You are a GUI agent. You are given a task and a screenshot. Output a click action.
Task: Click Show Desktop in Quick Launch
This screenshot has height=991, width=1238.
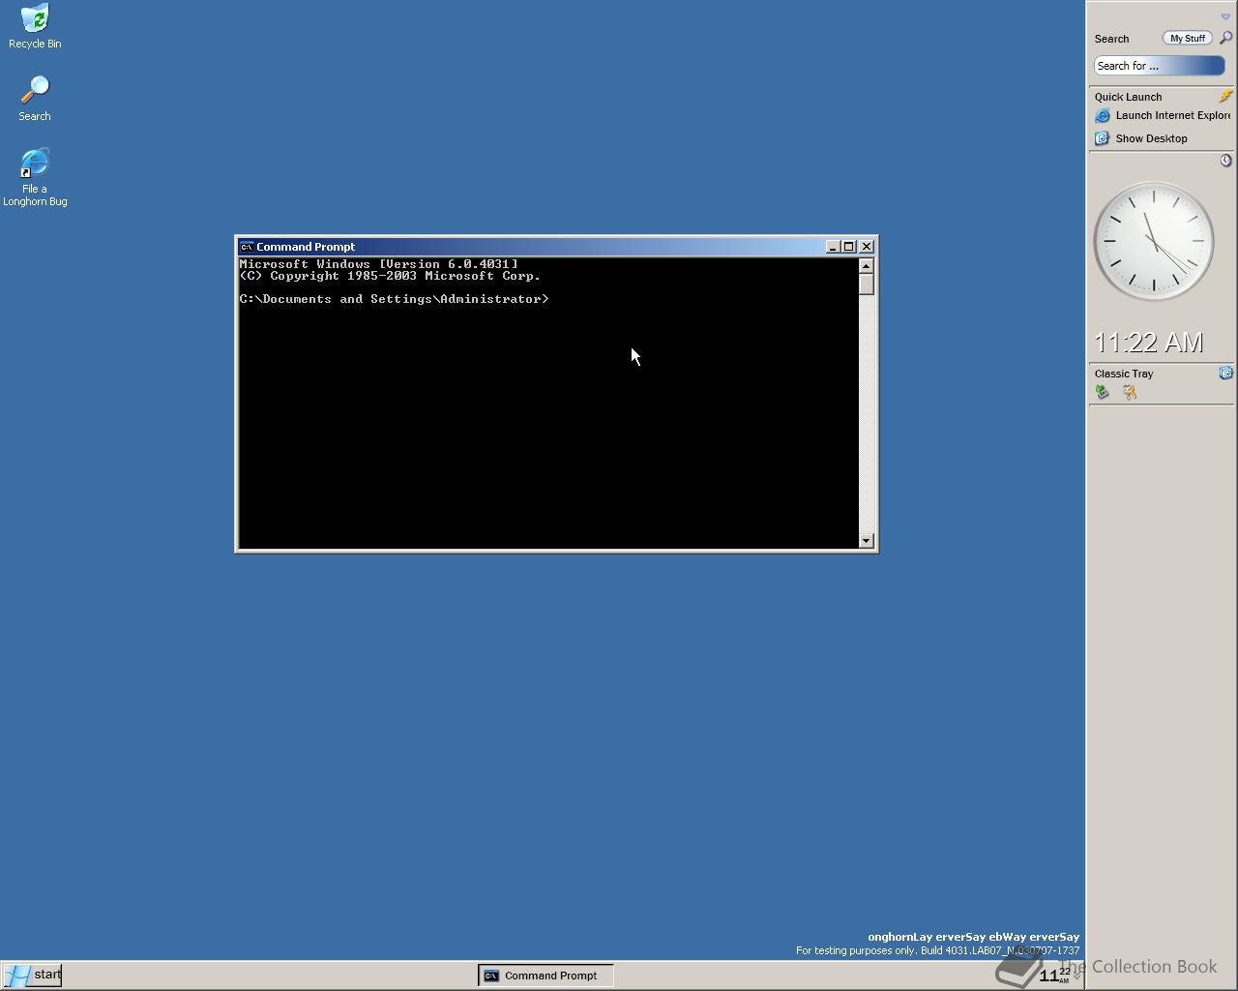[x=1141, y=138]
